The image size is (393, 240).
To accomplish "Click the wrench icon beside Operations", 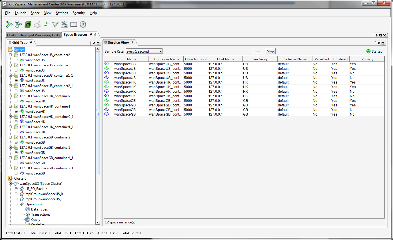I will 22,204.
